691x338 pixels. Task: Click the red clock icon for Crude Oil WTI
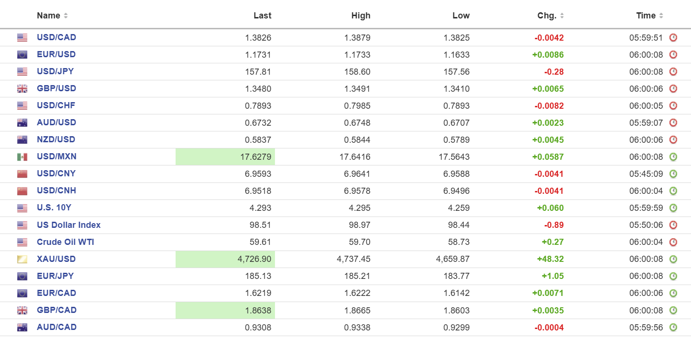pos(673,242)
